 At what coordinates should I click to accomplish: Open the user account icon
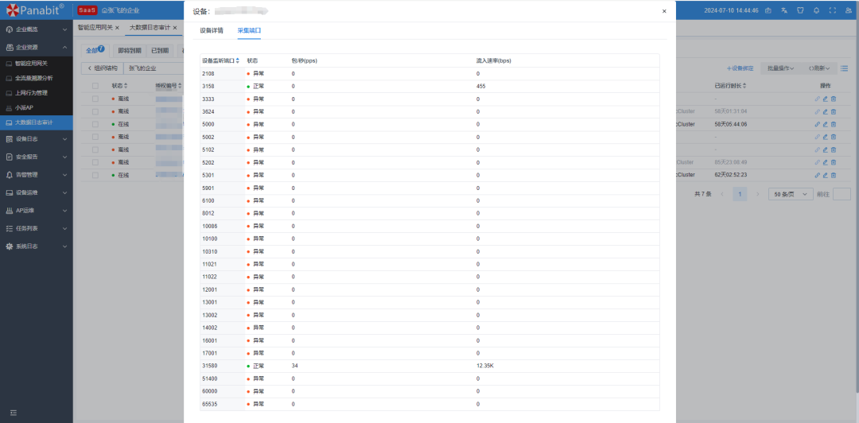pos(849,10)
